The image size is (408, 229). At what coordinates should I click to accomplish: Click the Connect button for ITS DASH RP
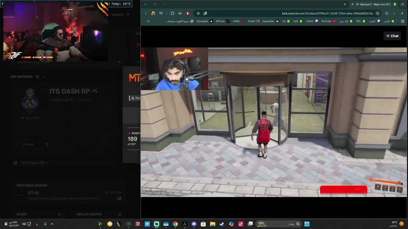(x=28, y=144)
